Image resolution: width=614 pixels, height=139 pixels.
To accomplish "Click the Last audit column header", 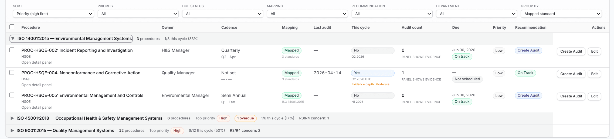I will [322, 27].
